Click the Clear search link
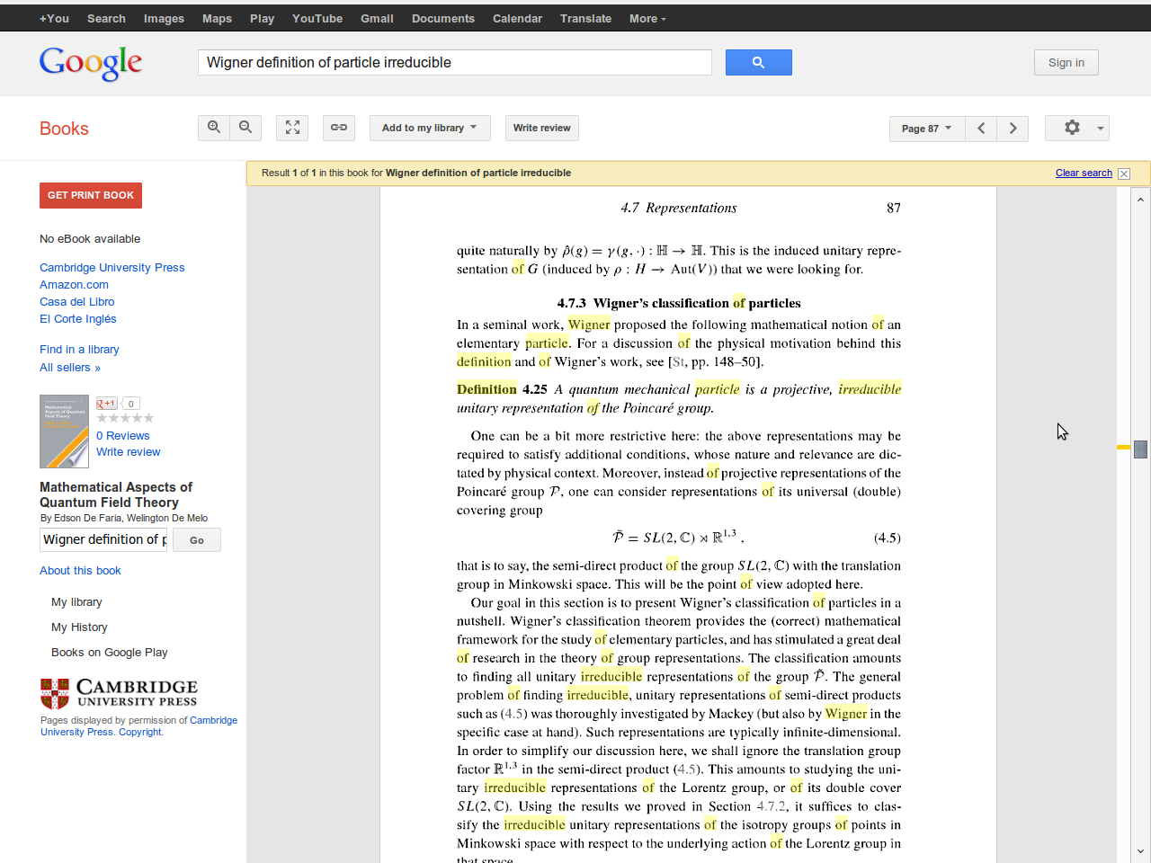The width and height of the screenshot is (1151, 863). coord(1084,173)
